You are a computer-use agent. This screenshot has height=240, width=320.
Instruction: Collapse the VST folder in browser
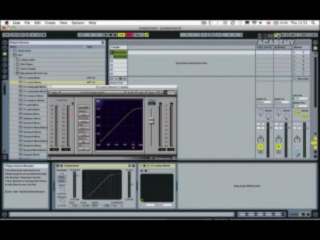pos(12,55)
